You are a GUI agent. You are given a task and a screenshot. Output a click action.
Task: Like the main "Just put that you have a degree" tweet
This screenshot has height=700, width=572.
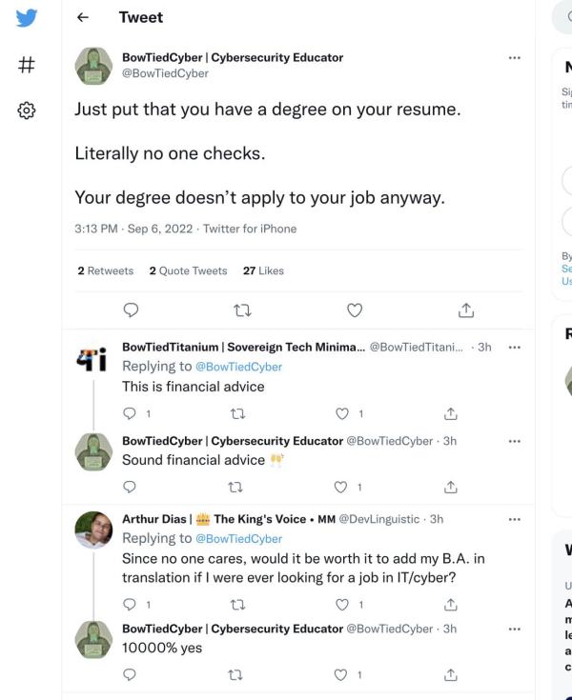(x=354, y=310)
